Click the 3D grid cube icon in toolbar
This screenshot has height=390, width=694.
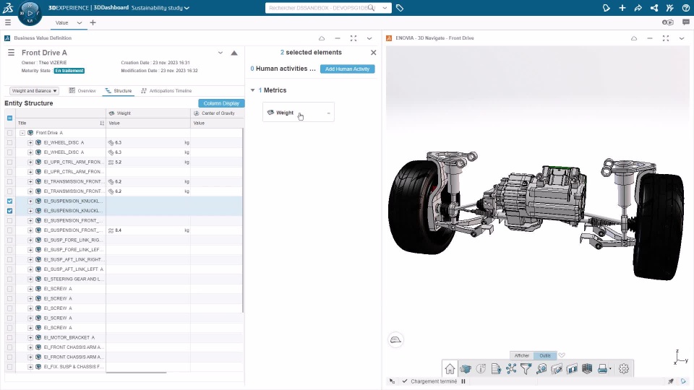(587, 369)
